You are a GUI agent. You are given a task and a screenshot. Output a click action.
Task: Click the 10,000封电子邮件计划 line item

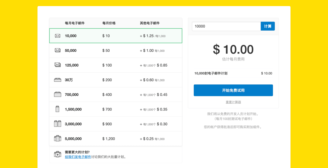coord(211,73)
